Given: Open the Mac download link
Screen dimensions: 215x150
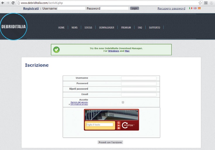Looking at the screenshot, I should click(x=127, y=51).
